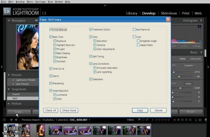
Task: Expand the History panel
Action: click(9, 103)
